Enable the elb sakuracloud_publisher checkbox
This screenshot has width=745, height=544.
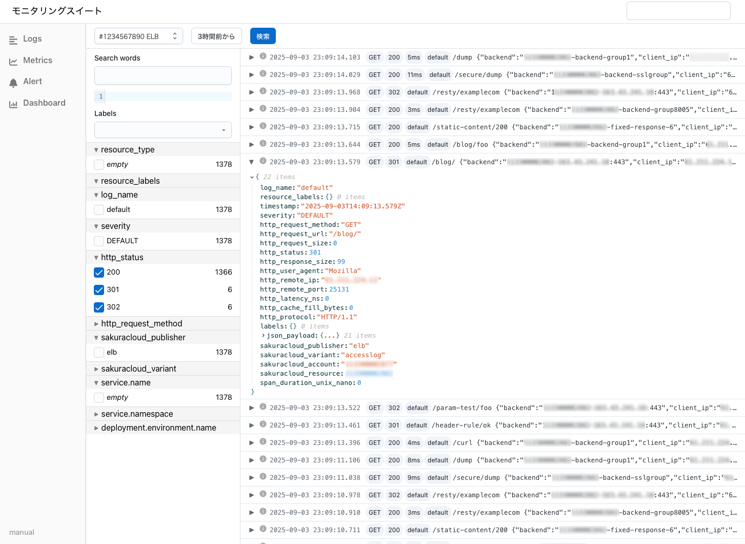pos(99,353)
